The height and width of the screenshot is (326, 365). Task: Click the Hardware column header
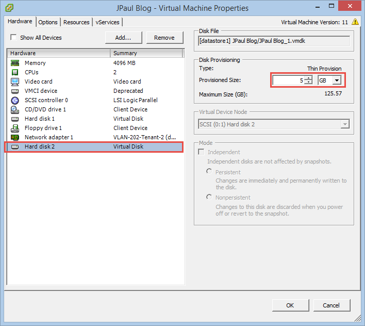[x=59, y=53]
